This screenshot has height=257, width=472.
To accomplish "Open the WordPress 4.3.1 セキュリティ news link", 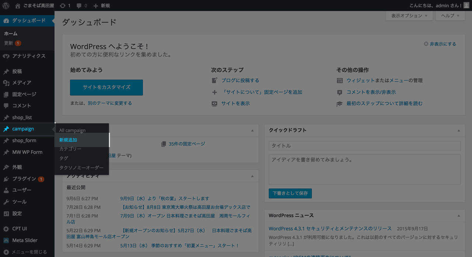I will pos(330,229).
